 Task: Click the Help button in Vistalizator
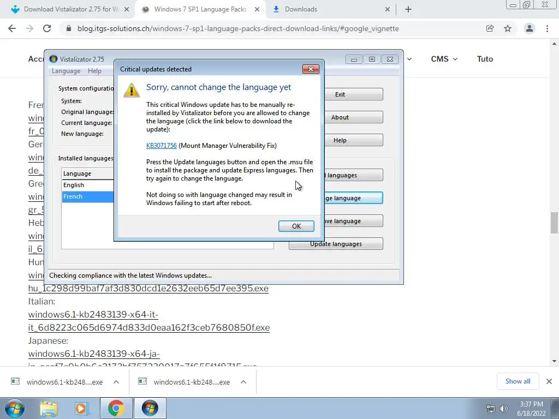tap(340, 140)
